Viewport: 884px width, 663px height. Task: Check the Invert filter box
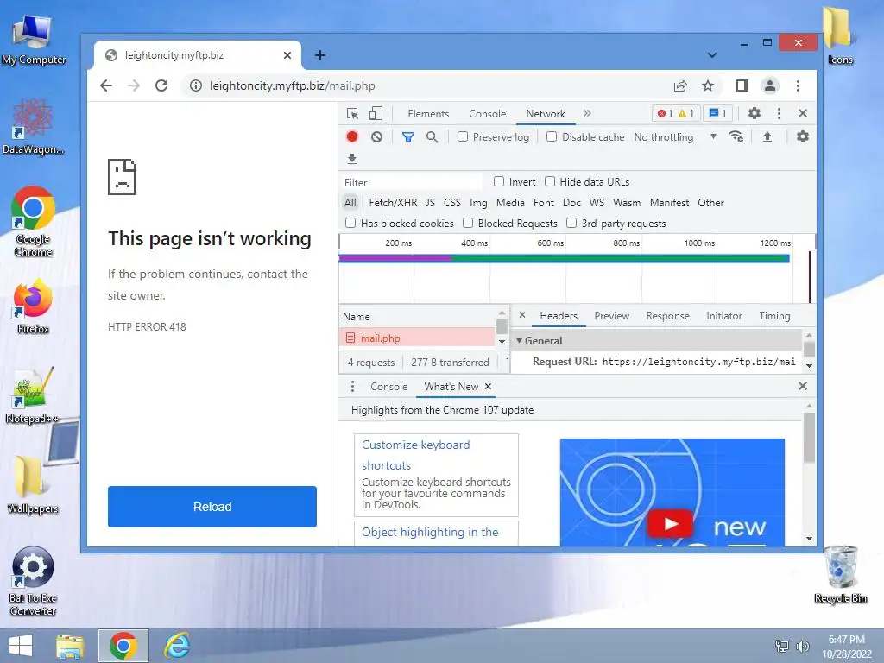click(x=498, y=181)
